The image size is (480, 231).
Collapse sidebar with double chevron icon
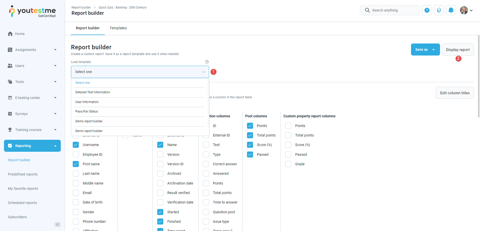point(57,224)
